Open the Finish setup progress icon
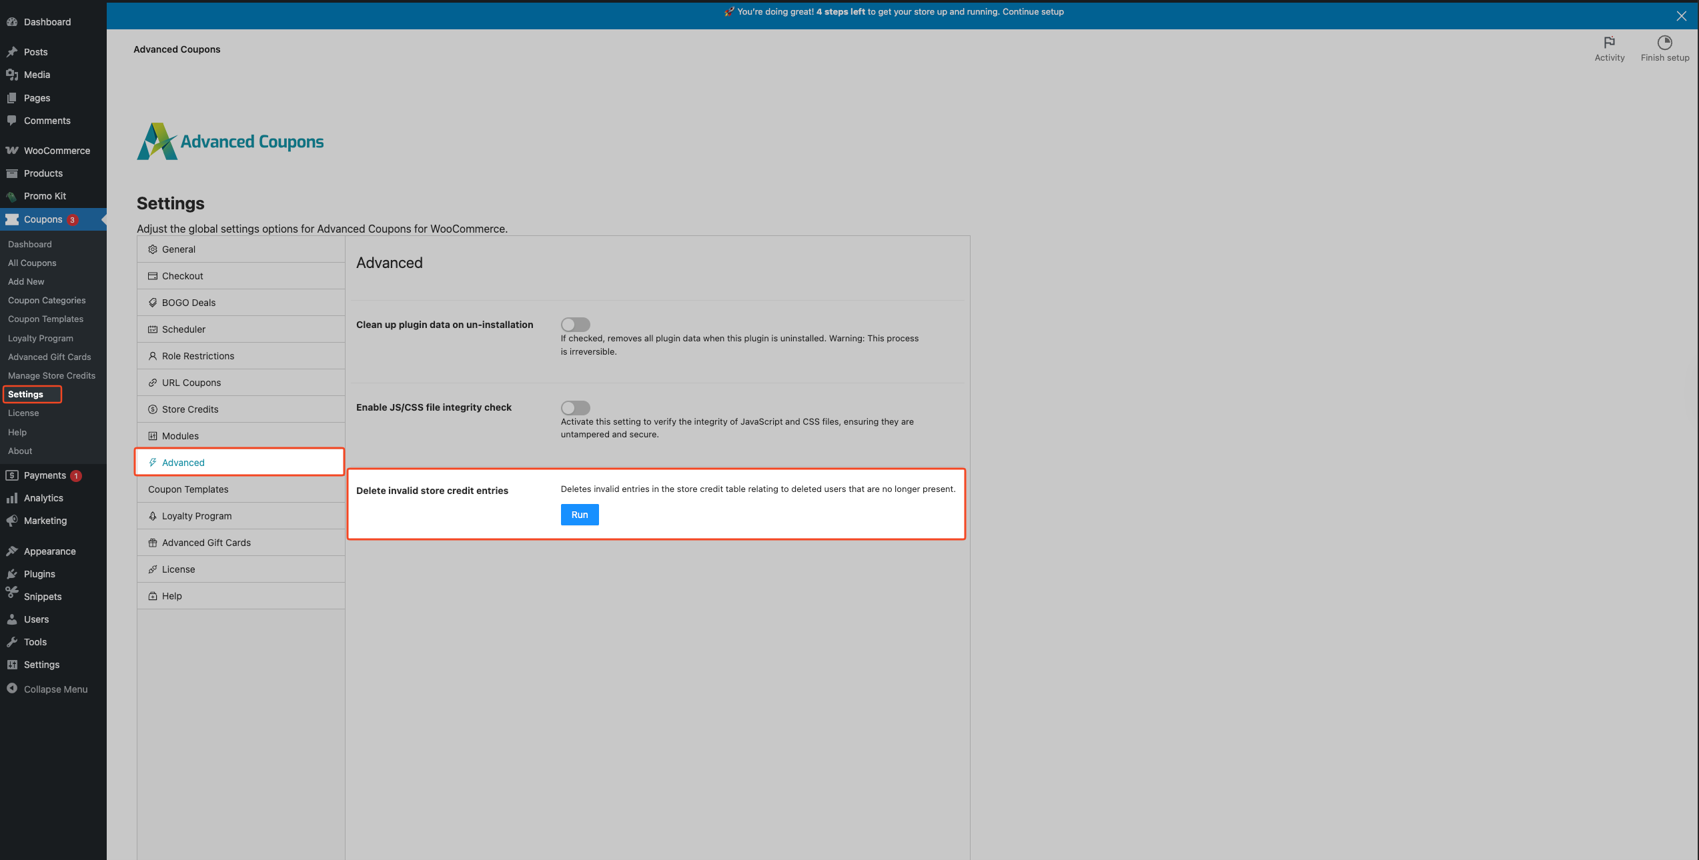 click(x=1664, y=42)
